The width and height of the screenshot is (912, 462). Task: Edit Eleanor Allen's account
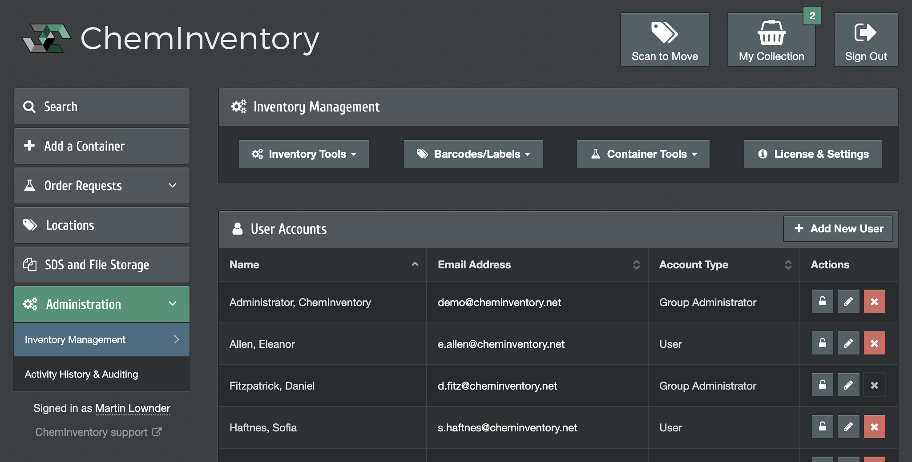(x=848, y=343)
